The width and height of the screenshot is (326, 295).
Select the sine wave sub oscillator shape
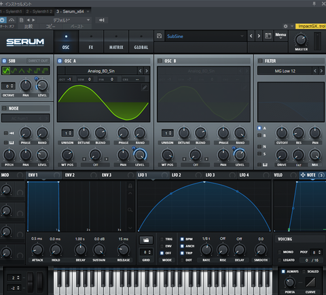point(6,71)
